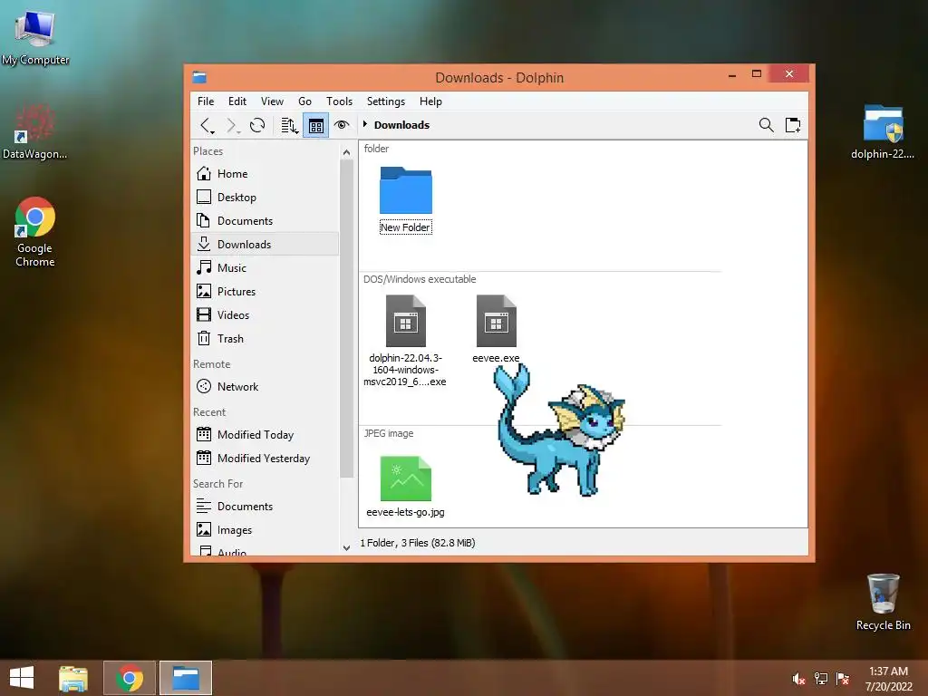The image size is (928, 696).
Task: Select the eevee.exe file
Action: pyautogui.click(x=496, y=329)
